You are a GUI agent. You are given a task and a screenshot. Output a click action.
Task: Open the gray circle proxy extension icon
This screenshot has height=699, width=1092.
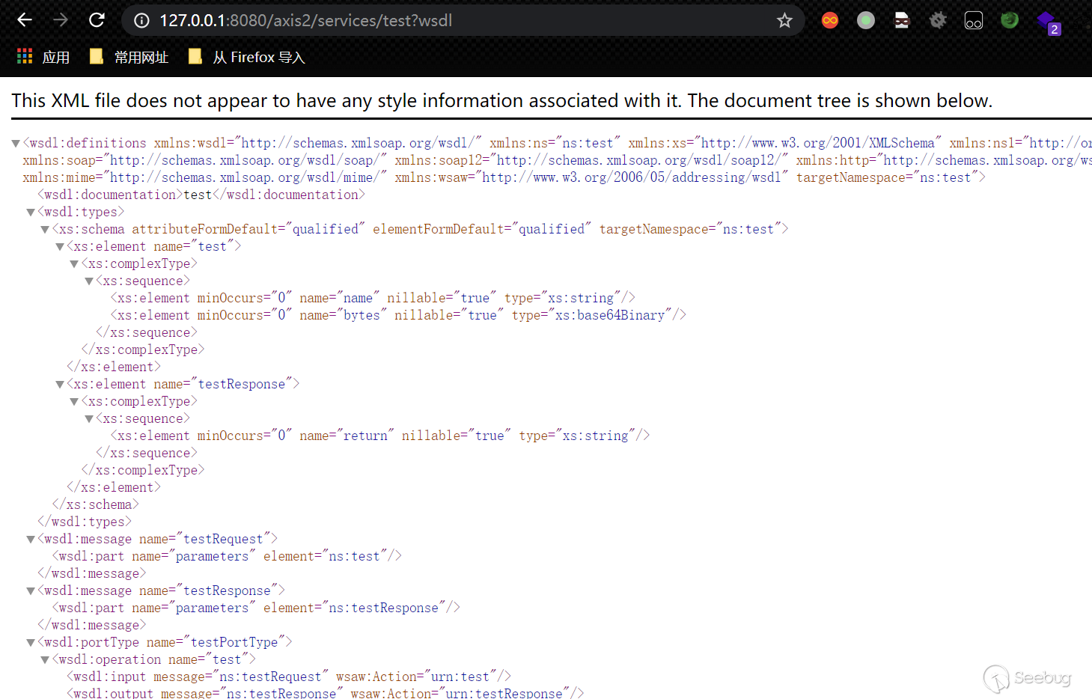click(866, 20)
